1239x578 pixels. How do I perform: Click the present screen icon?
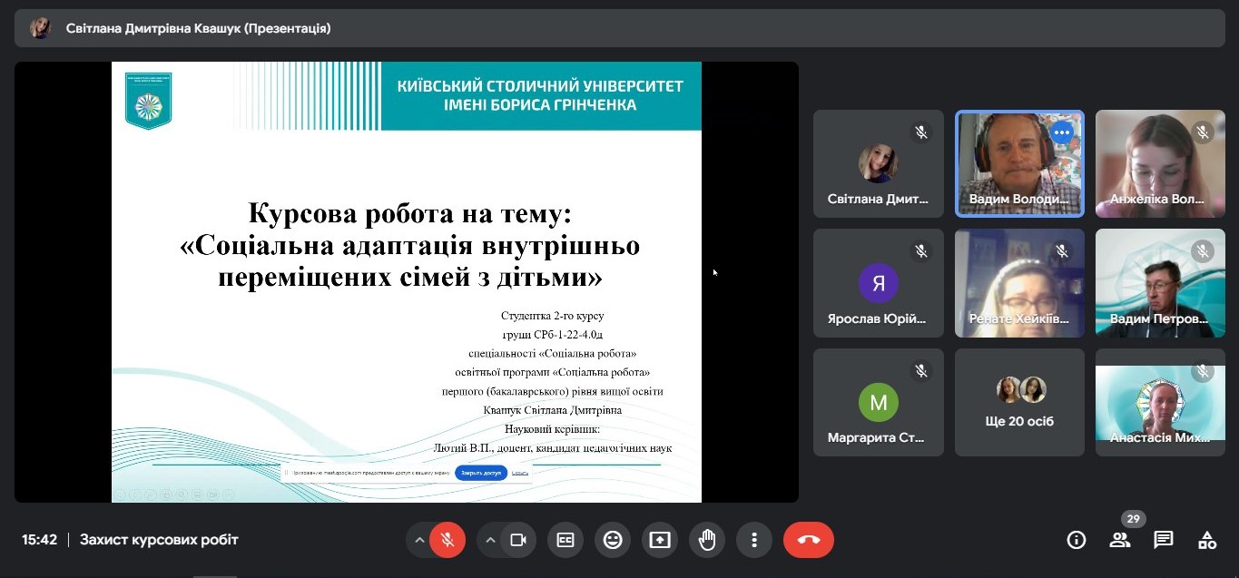tap(660, 540)
